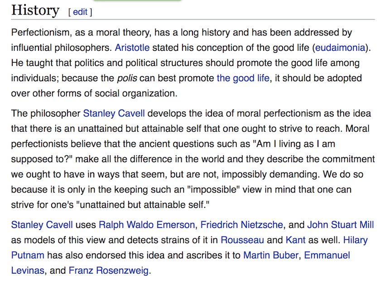The height and width of the screenshot is (281, 385).
Task: Open the Emmanuel Levinas link
Action: pyautogui.click(x=327, y=256)
